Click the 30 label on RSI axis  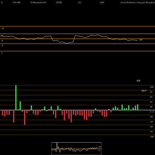tap(2, 46)
